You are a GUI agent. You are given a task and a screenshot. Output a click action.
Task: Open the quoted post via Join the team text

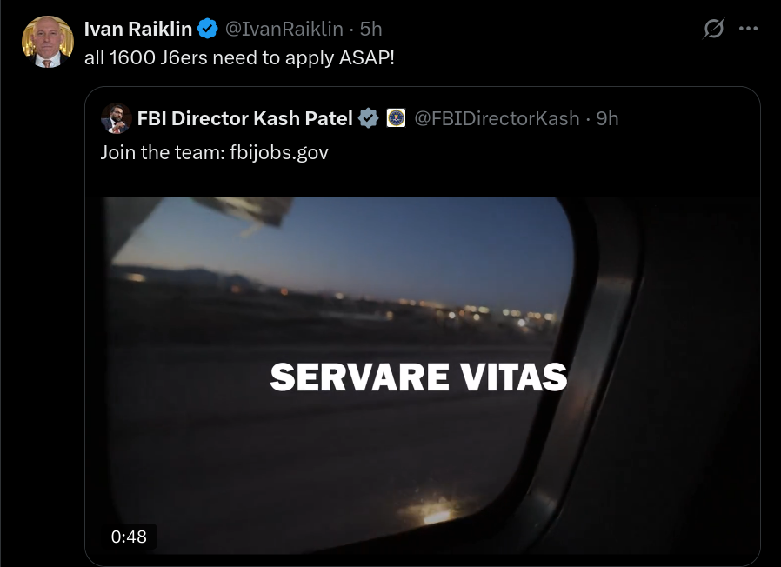click(163, 152)
